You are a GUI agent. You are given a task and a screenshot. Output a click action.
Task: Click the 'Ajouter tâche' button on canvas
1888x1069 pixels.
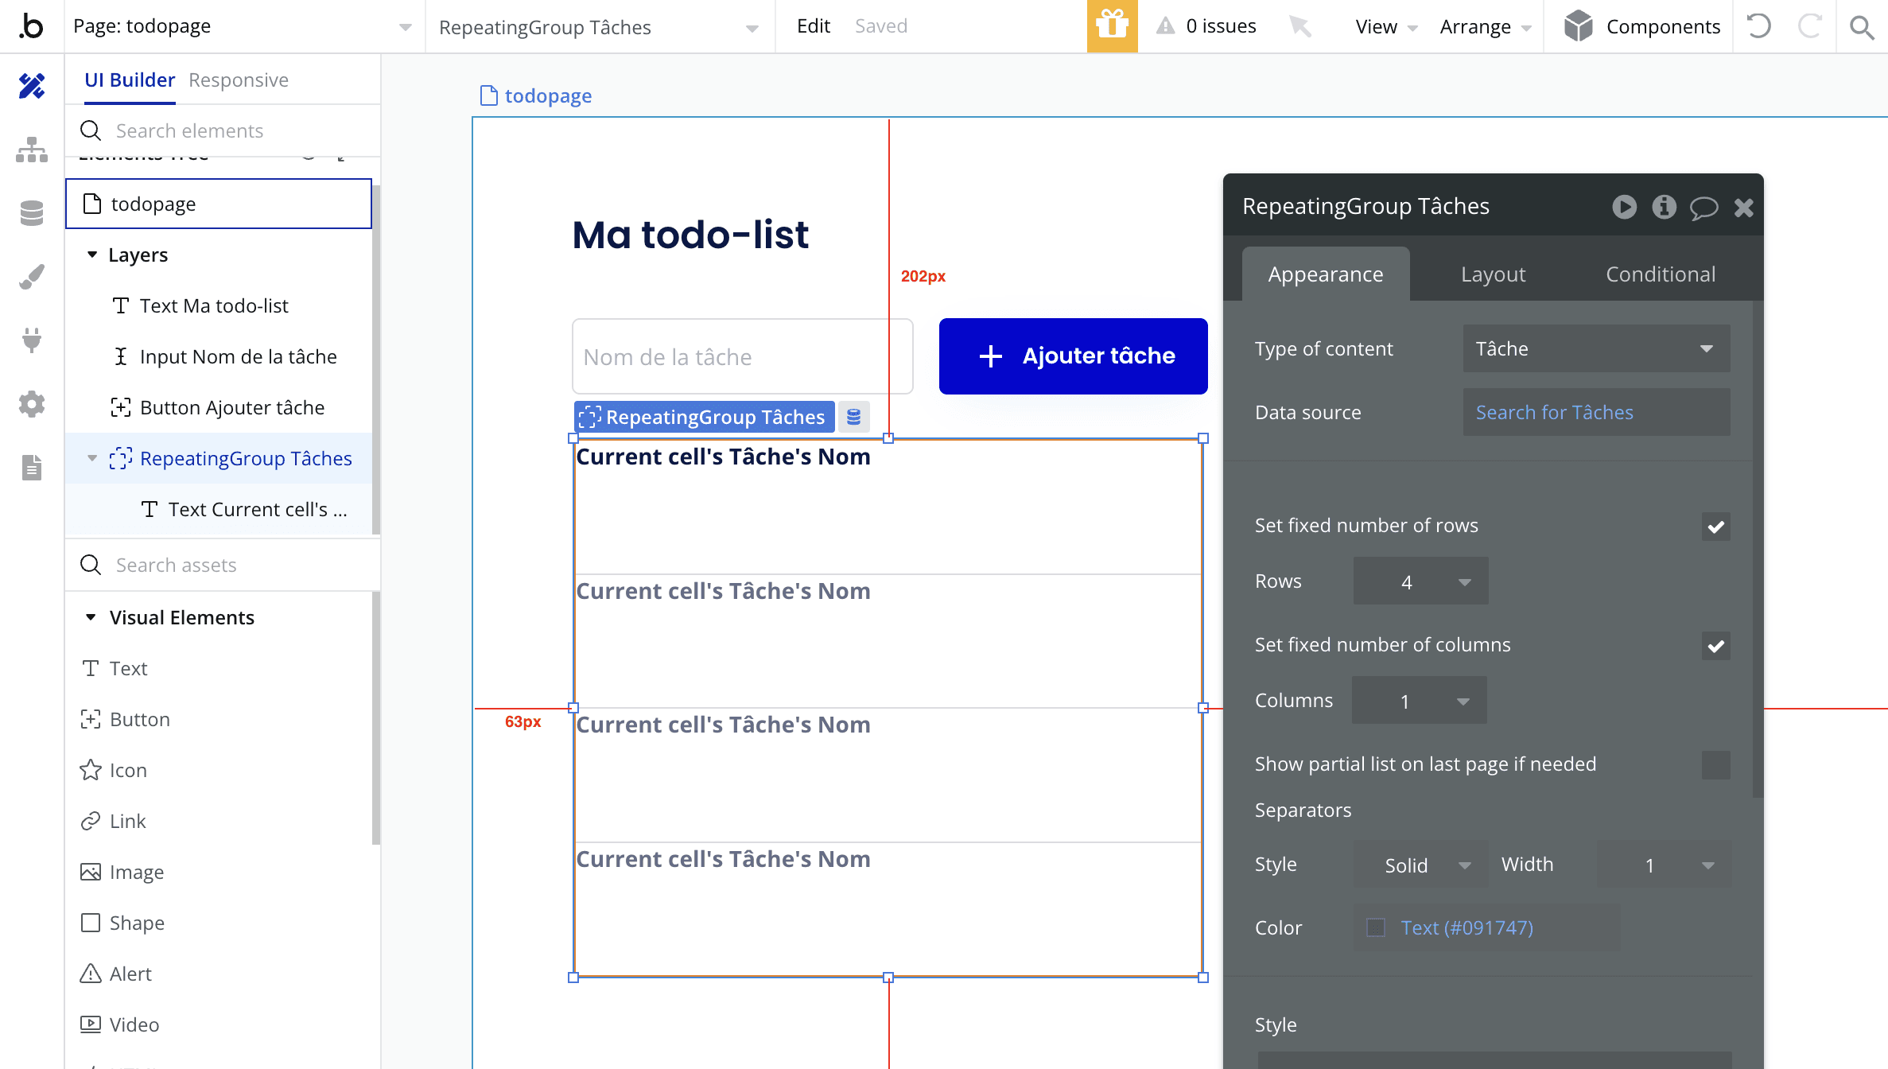point(1072,356)
